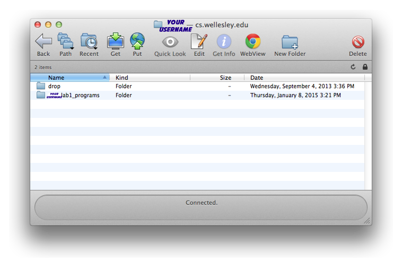Toggle the lock icon
Viewport: 402px width, 267px height.
point(365,67)
